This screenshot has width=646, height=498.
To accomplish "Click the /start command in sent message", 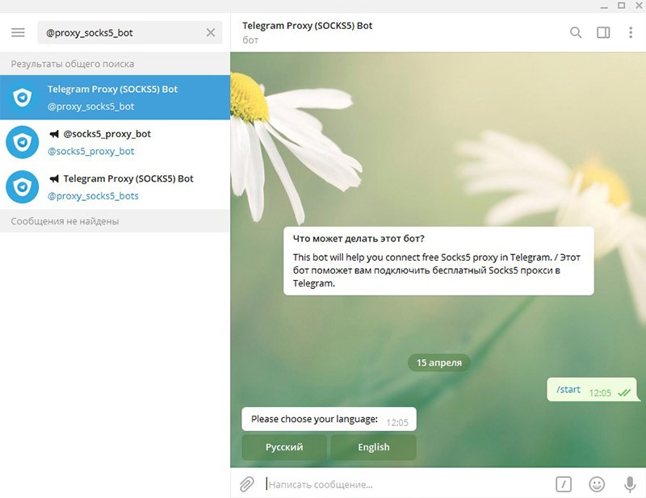I will tap(568, 390).
